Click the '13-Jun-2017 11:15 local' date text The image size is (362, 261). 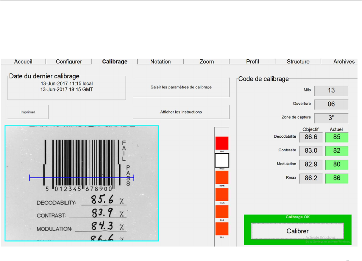tap(67, 84)
